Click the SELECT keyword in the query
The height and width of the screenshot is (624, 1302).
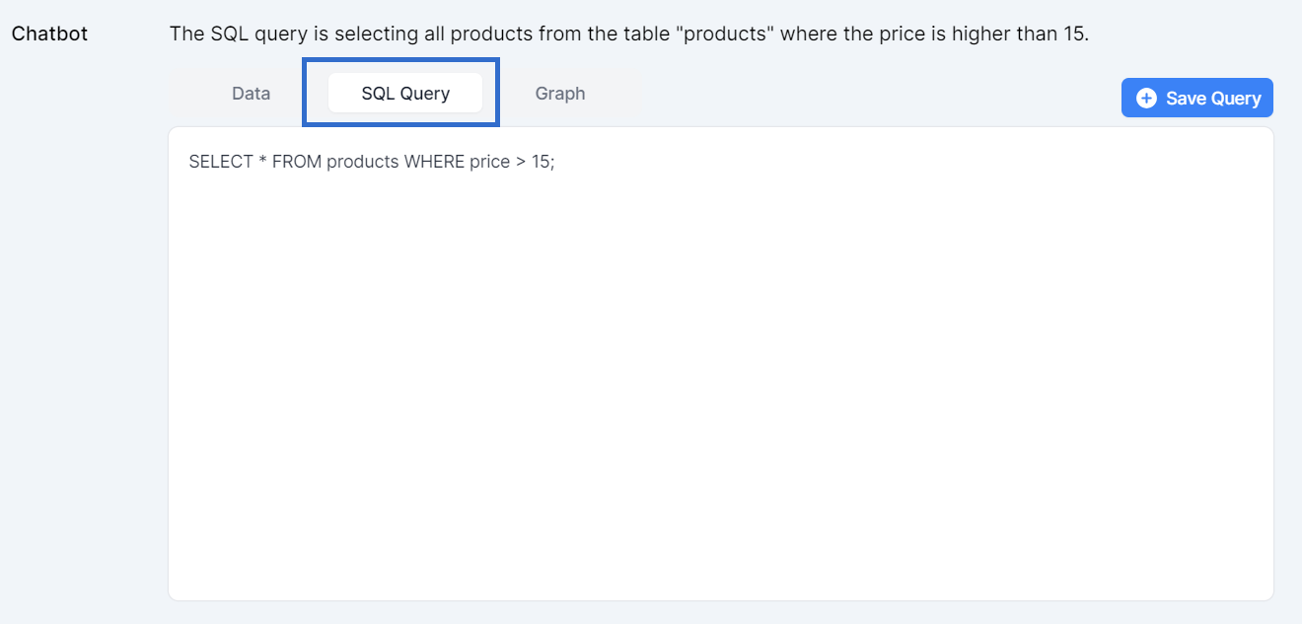221,162
